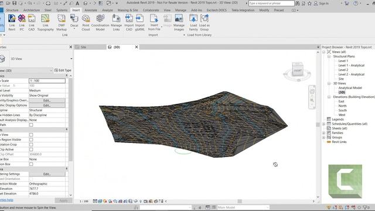
Task: Close the {3D} view tab
Action: (137, 47)
